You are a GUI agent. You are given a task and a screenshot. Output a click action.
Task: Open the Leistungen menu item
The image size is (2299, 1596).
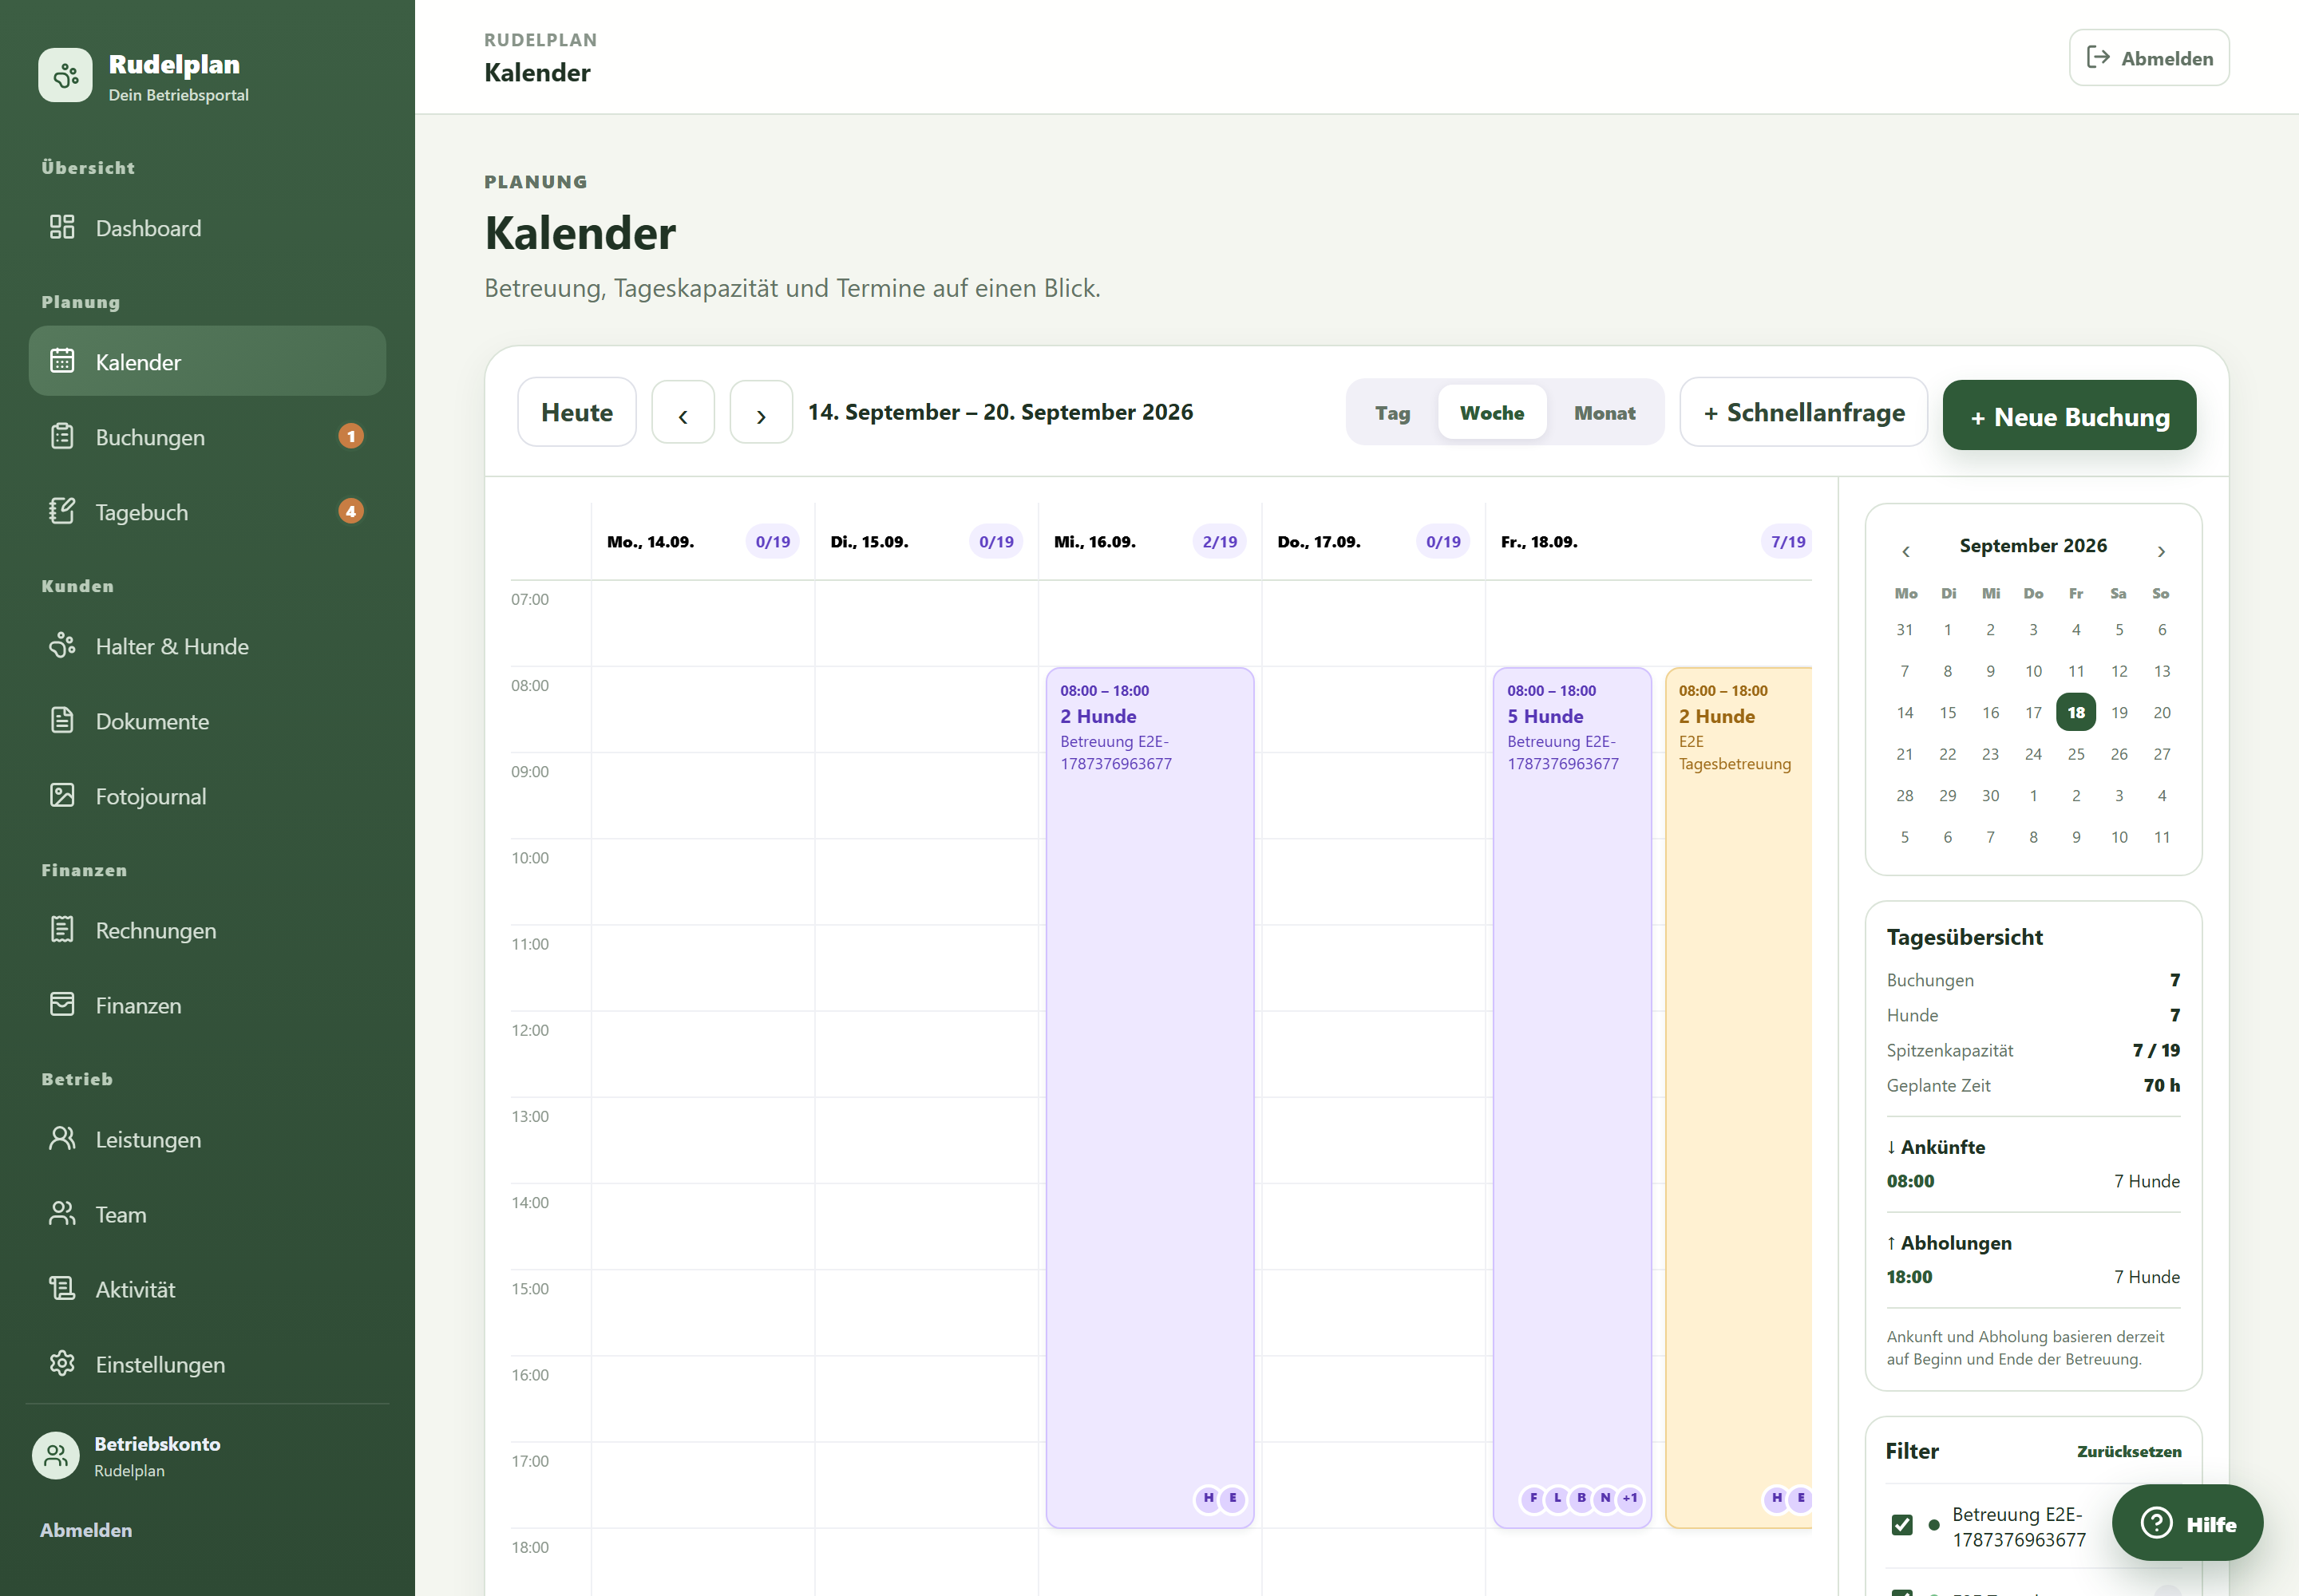click(207, 1139)
